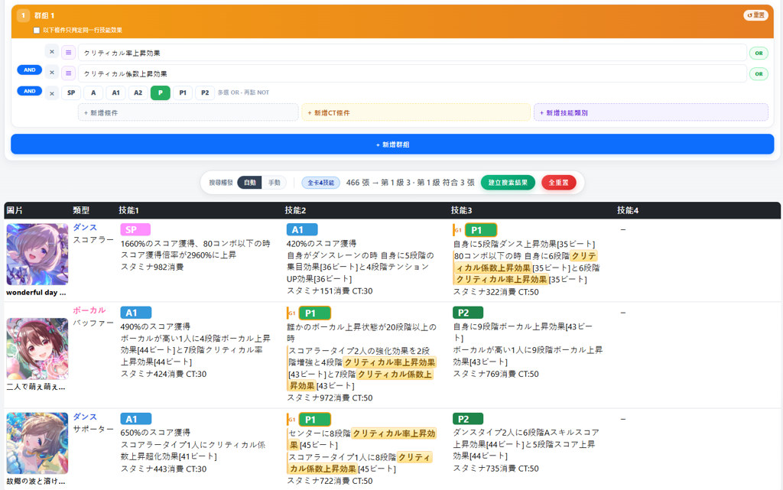Click the スコアラー role text
Viewport: 783px width, 490px height.
93,239
